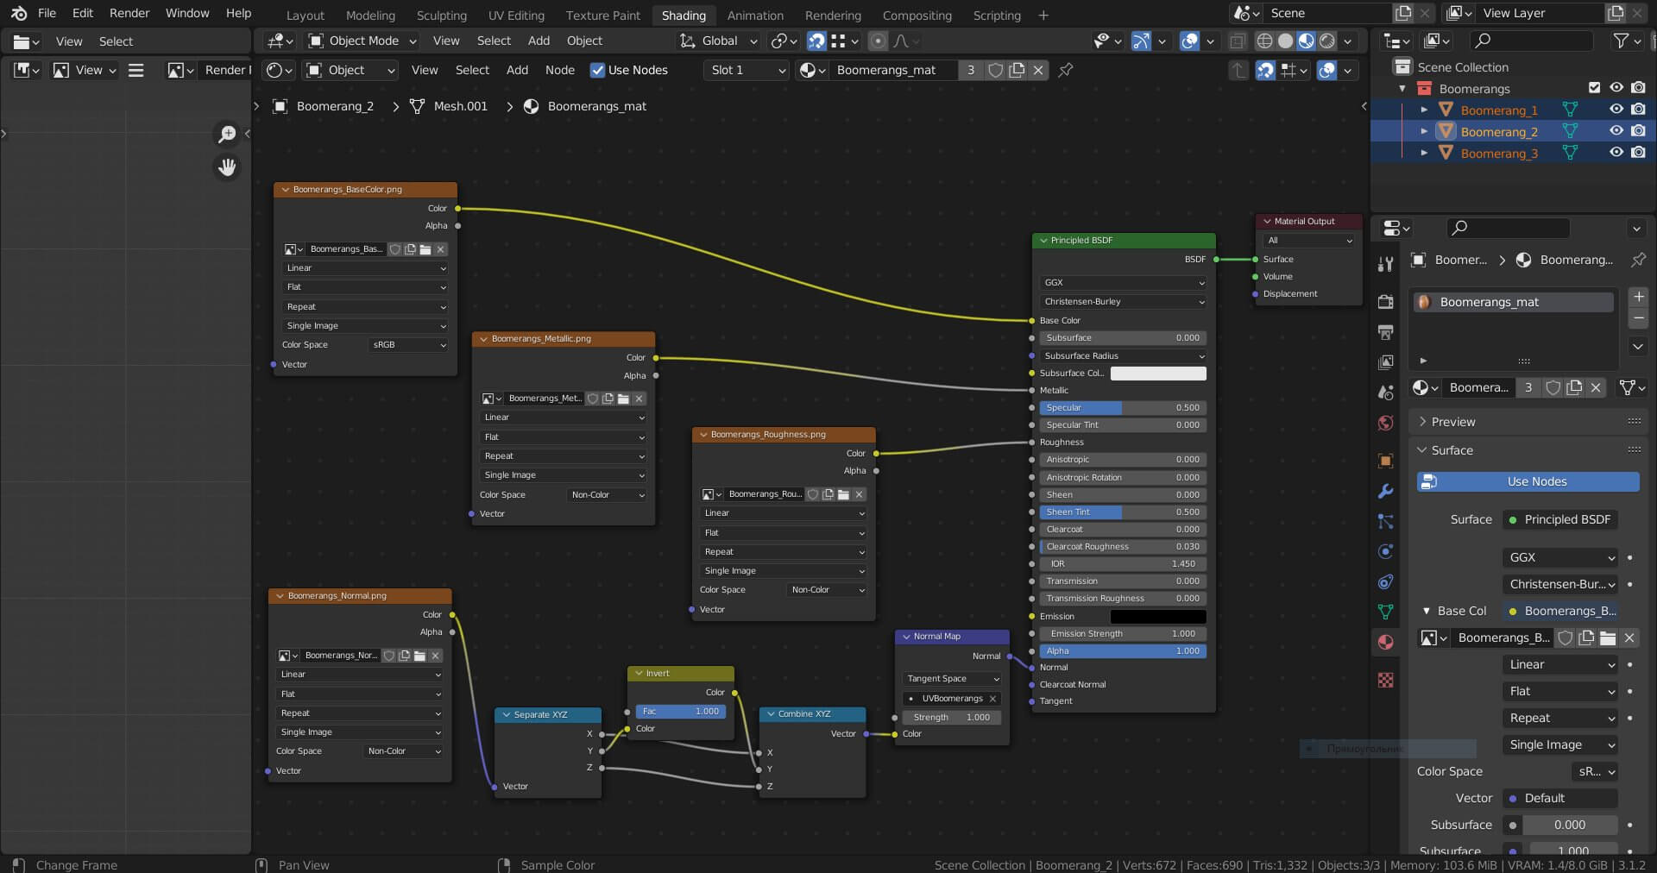Screen dimensions: 1657x873
Task: Open the Render properties tab icon
Action: pos(1385,302)
